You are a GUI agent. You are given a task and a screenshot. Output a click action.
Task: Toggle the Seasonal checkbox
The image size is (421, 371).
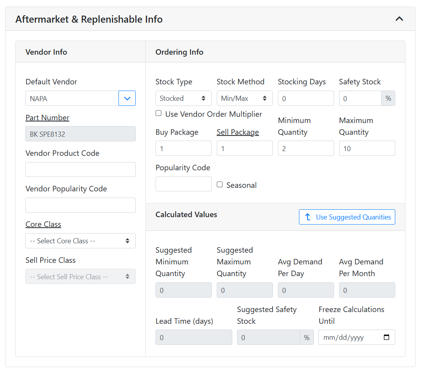(x=220, y=184)
